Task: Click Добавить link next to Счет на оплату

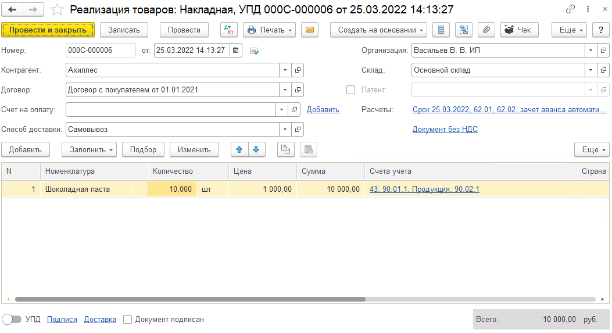Action: point(323,110)
